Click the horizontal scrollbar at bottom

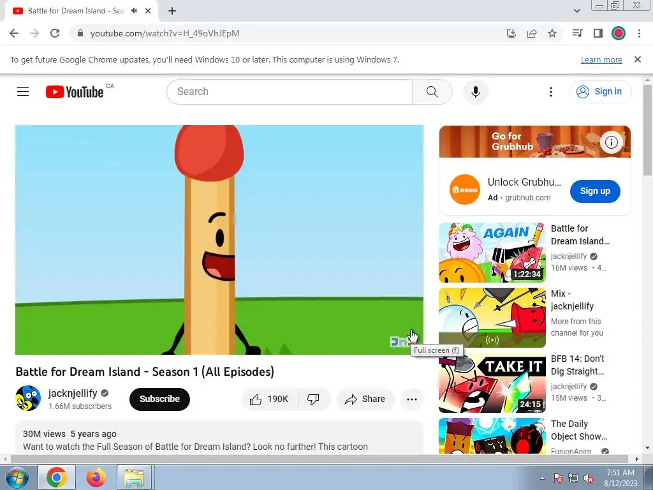(319, 459)
